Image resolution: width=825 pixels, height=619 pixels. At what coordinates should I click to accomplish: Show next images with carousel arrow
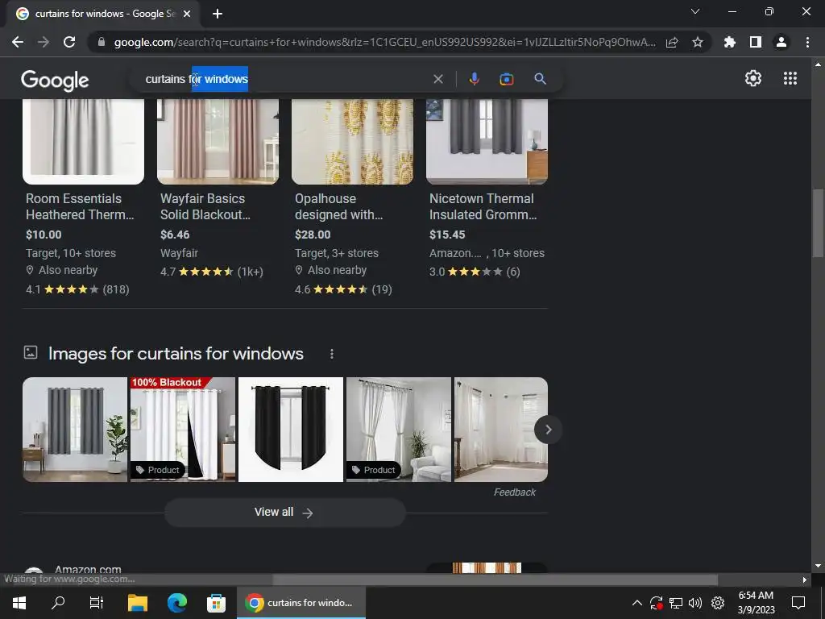(x=548, y=430)
